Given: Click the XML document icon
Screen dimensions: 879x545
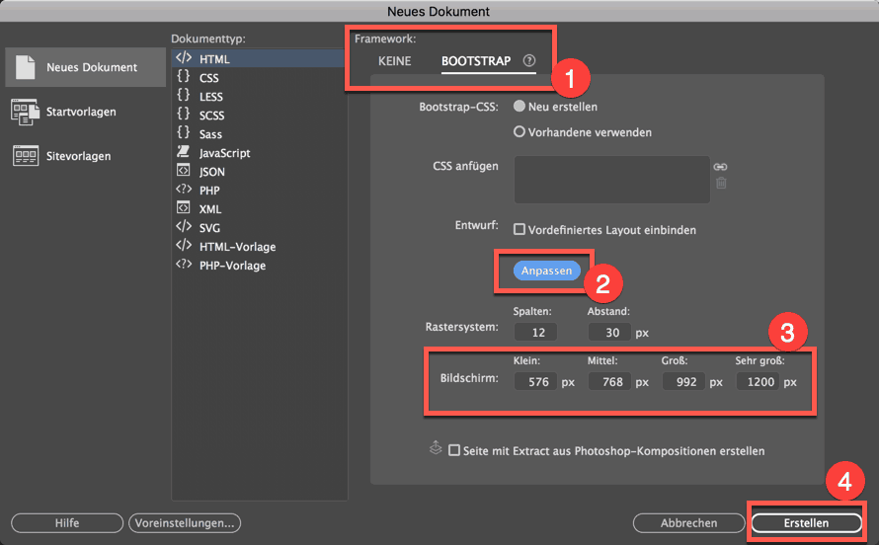Looking at the screenshot, I should pos(184,207).
